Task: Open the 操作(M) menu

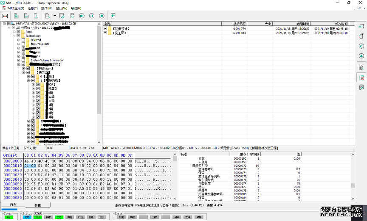Action: [x=47, y=8]
